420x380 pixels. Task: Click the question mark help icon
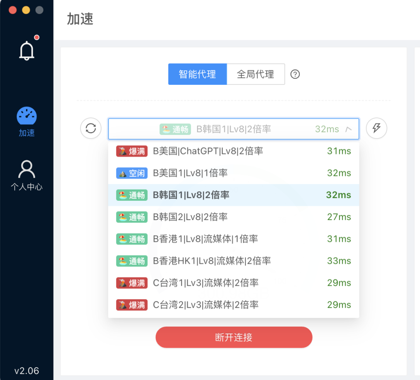click(295, 74)
